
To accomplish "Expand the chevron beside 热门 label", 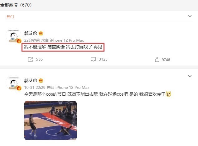I will click(x=190, y=16).
